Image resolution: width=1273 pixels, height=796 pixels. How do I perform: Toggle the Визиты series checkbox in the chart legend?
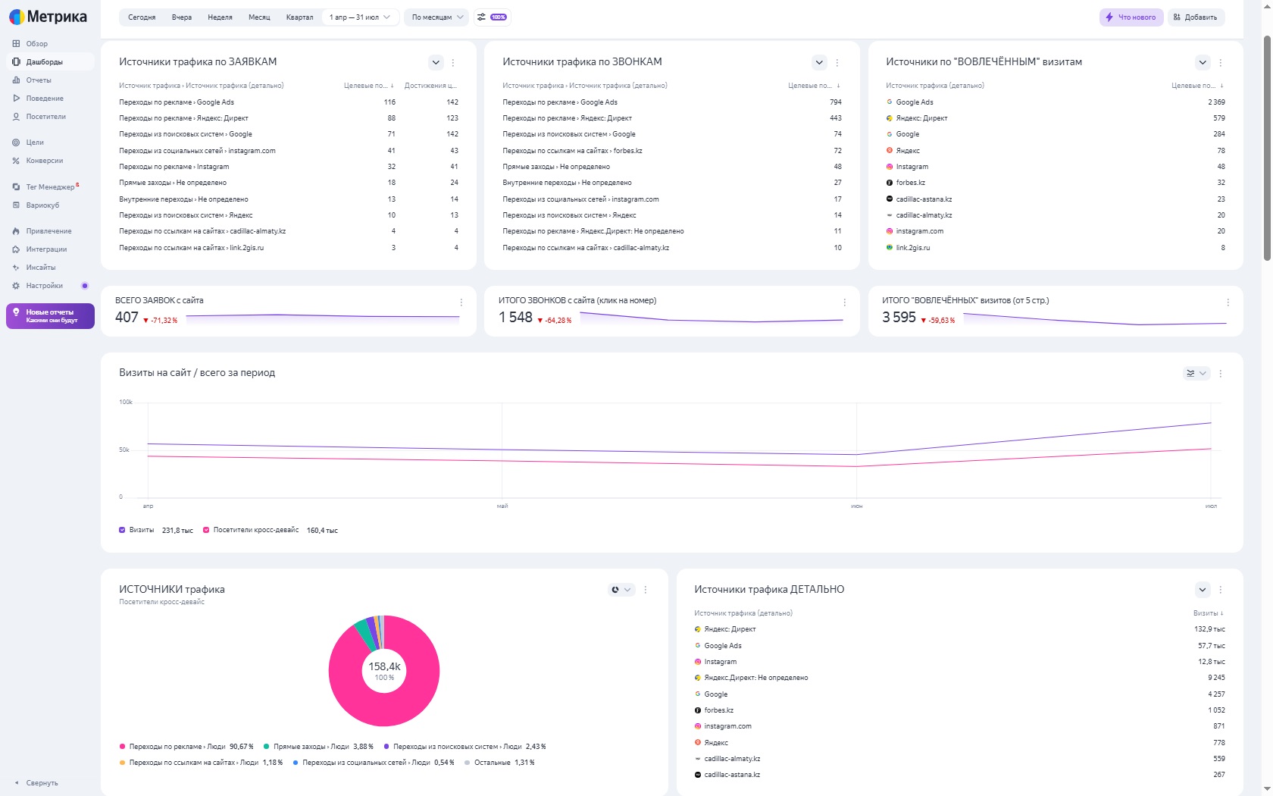tap(122, 530)
